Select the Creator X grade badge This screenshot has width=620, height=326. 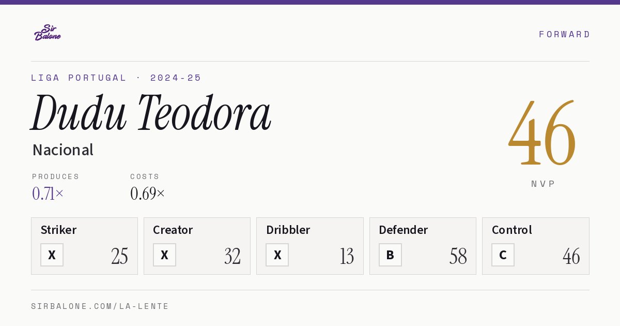click(164, 255)
